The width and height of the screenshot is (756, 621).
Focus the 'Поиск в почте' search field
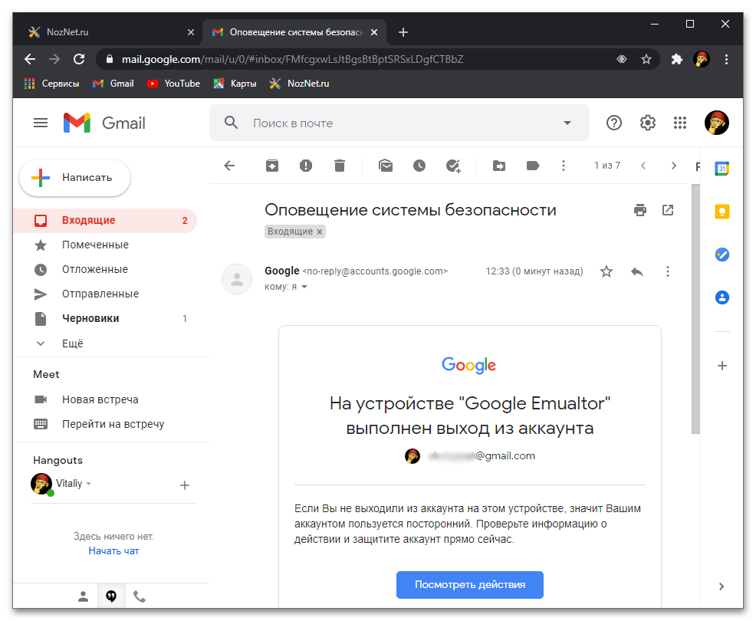pyautogui.click(x=399, y=123)
